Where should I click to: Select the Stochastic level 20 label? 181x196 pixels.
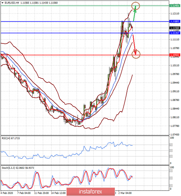tap(171, 186)
